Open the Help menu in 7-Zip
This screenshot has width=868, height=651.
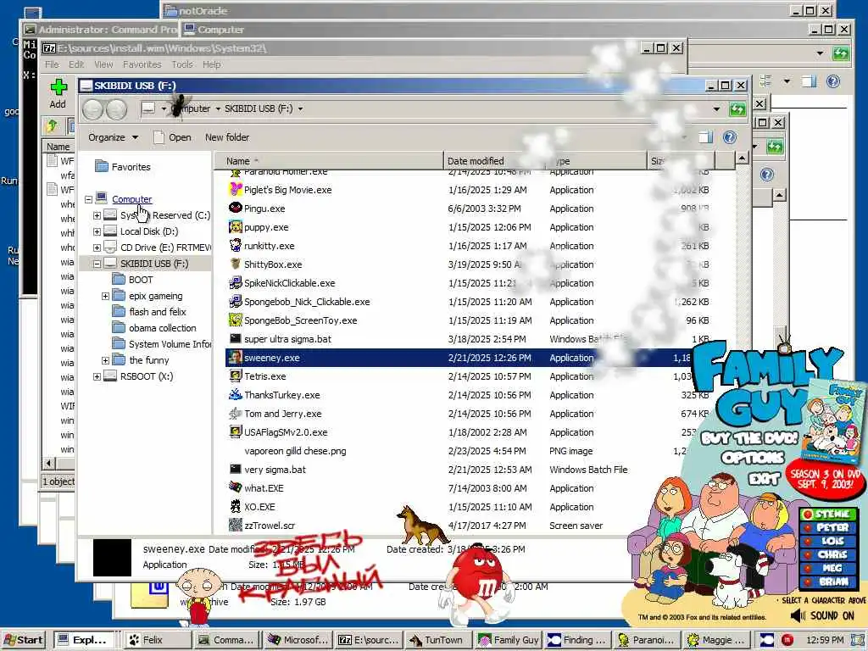tap(211, 64)
